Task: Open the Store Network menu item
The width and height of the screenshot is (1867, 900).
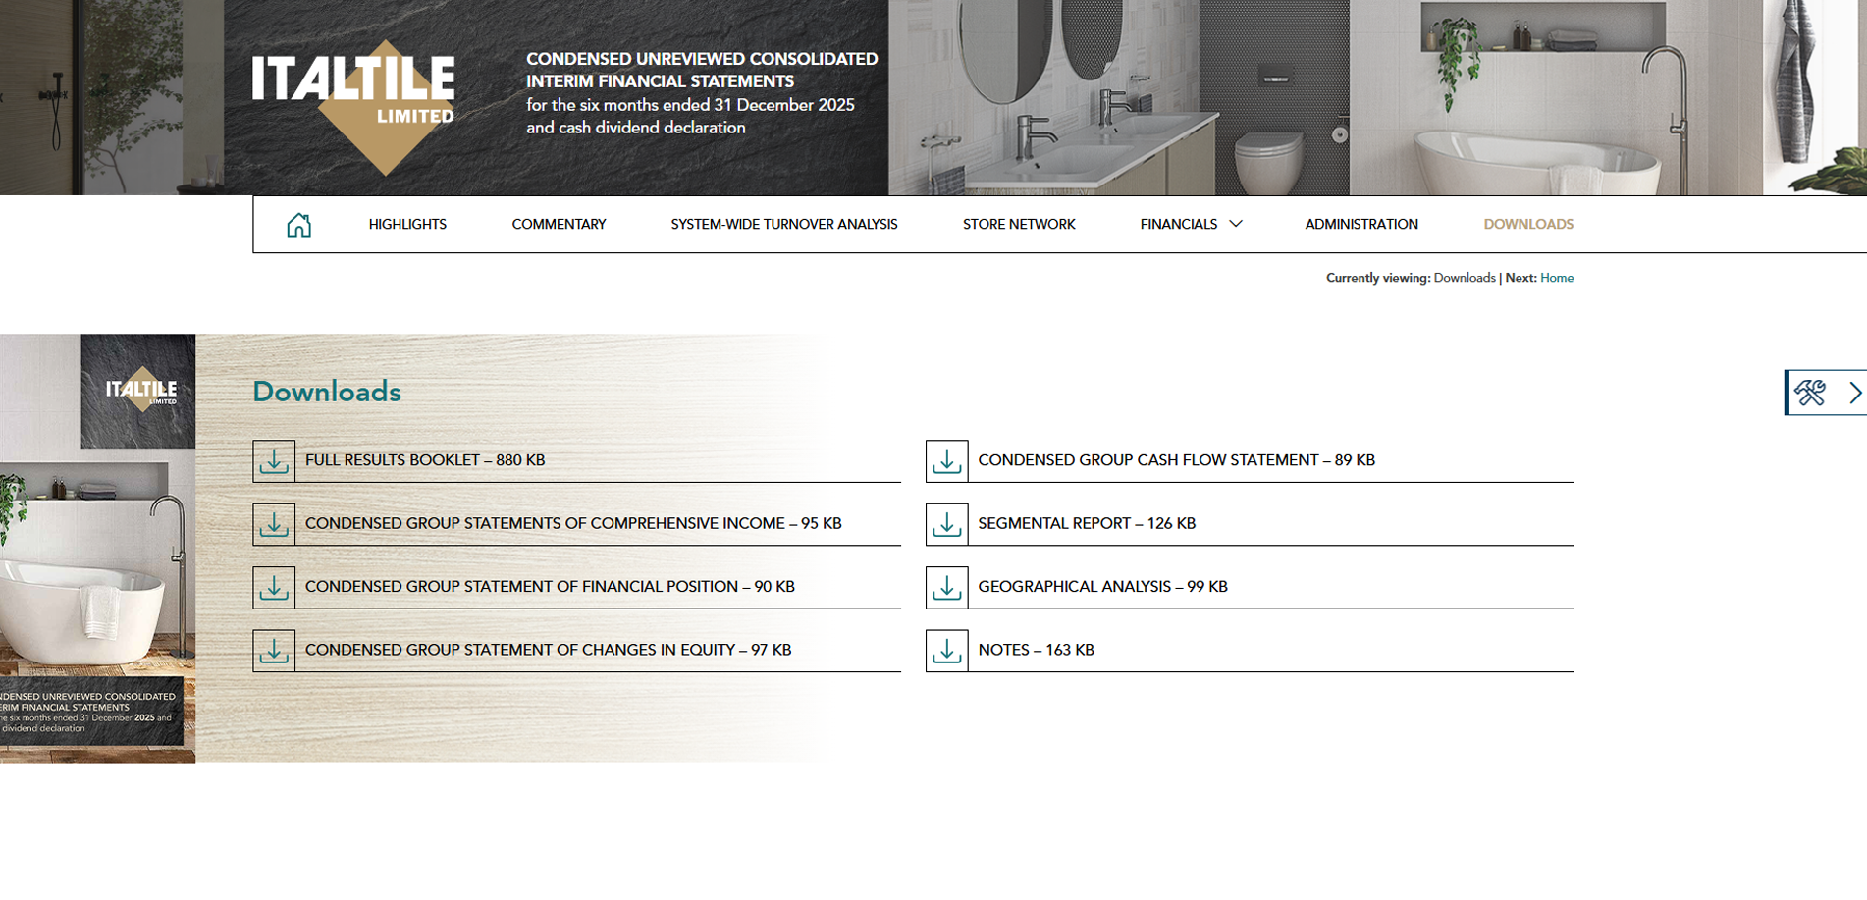Action: (x=1019, y=224)
